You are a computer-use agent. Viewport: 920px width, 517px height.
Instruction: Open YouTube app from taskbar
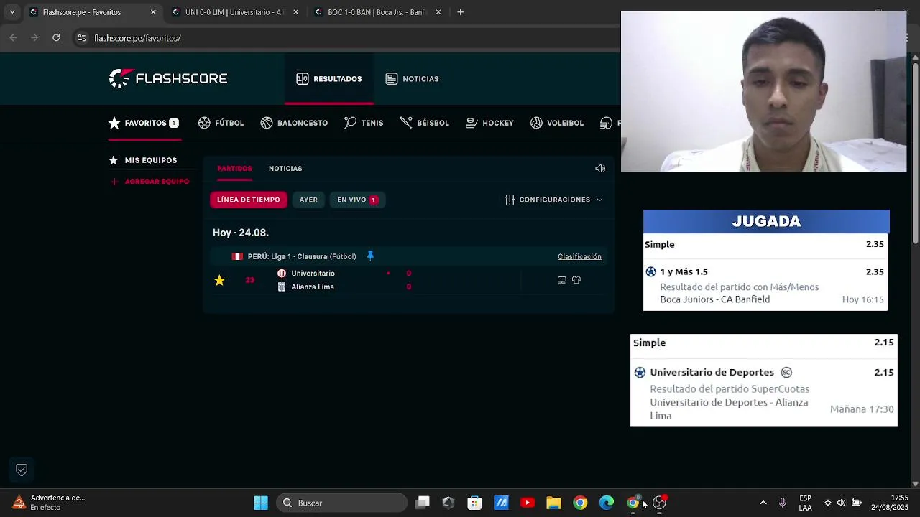point(528,503)
